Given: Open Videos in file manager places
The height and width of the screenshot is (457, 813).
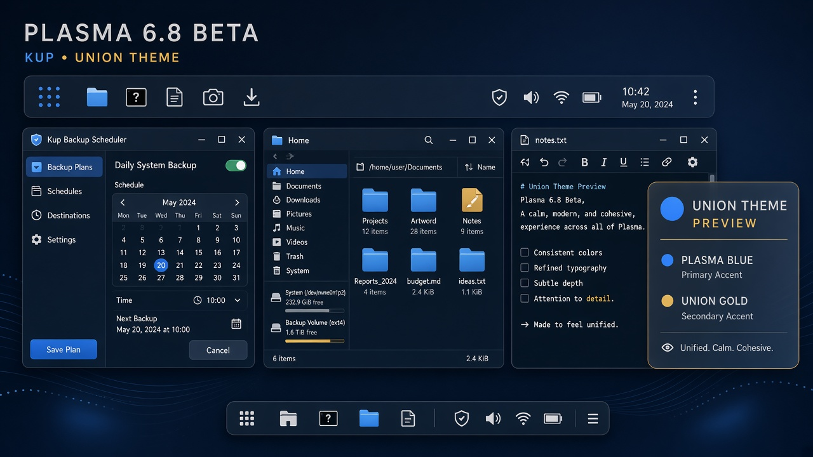Looking at the screenshot, I should (307, 242).
